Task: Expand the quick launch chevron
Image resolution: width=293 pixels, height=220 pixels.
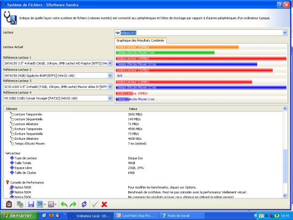Action: (x=65, y=214)
